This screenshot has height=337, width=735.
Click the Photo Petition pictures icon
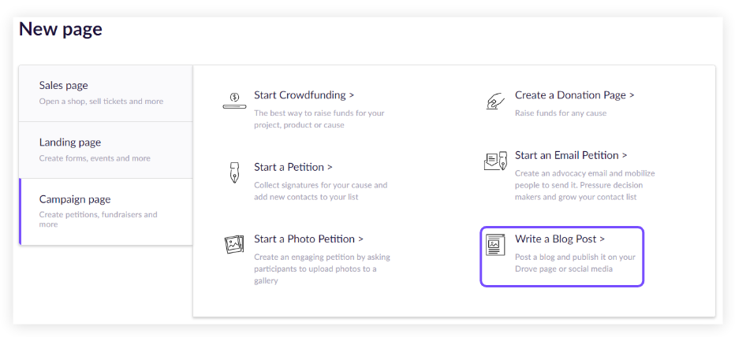click(x=234, y=244)
